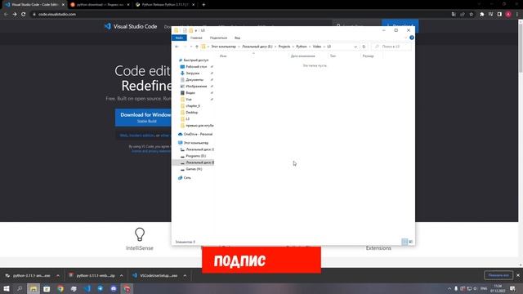Image resolution: width=523 pixels, height=294 pixels.
Task: Open Chrome from the taskbar
Action: (x=60, y=288)
